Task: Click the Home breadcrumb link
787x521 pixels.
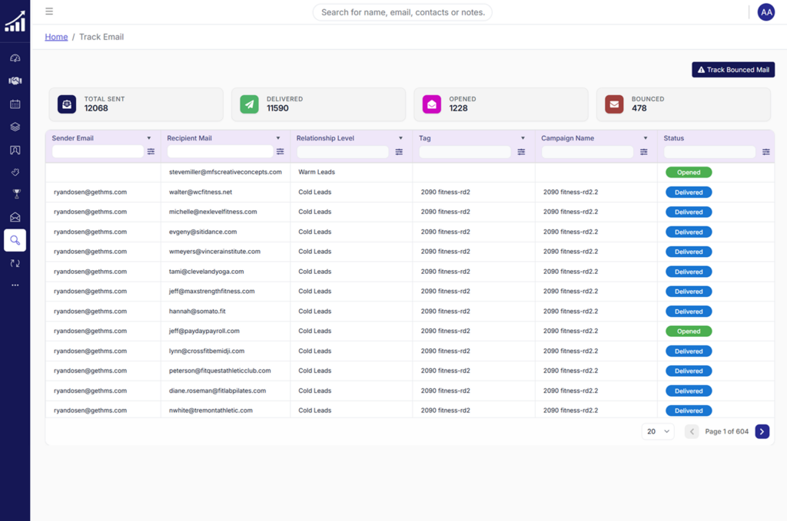Action: click(56, 37)
